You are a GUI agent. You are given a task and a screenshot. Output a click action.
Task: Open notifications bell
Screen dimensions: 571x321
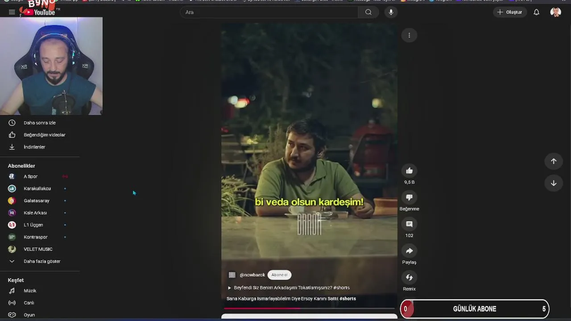[536, 12]
